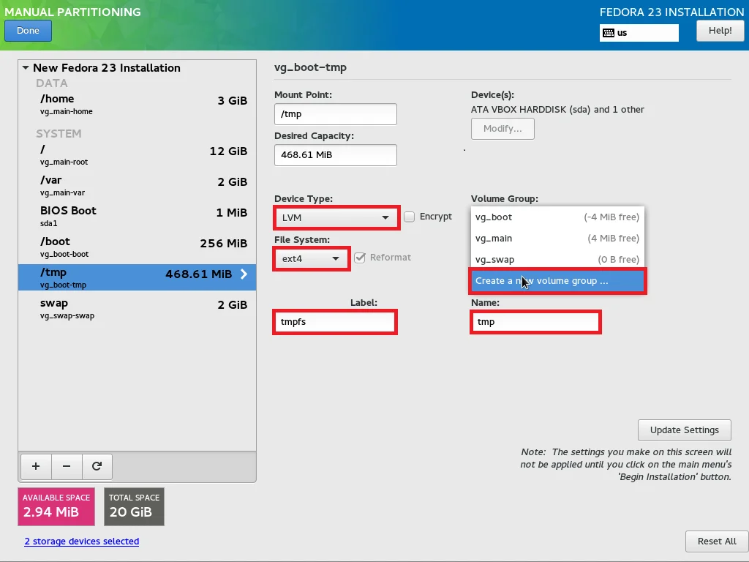Collapse the New Fedora 23 Installation tree
Image resolution: width=749 pixels, height=562 pixels.
pyautogui.click(x=26, y=68)
